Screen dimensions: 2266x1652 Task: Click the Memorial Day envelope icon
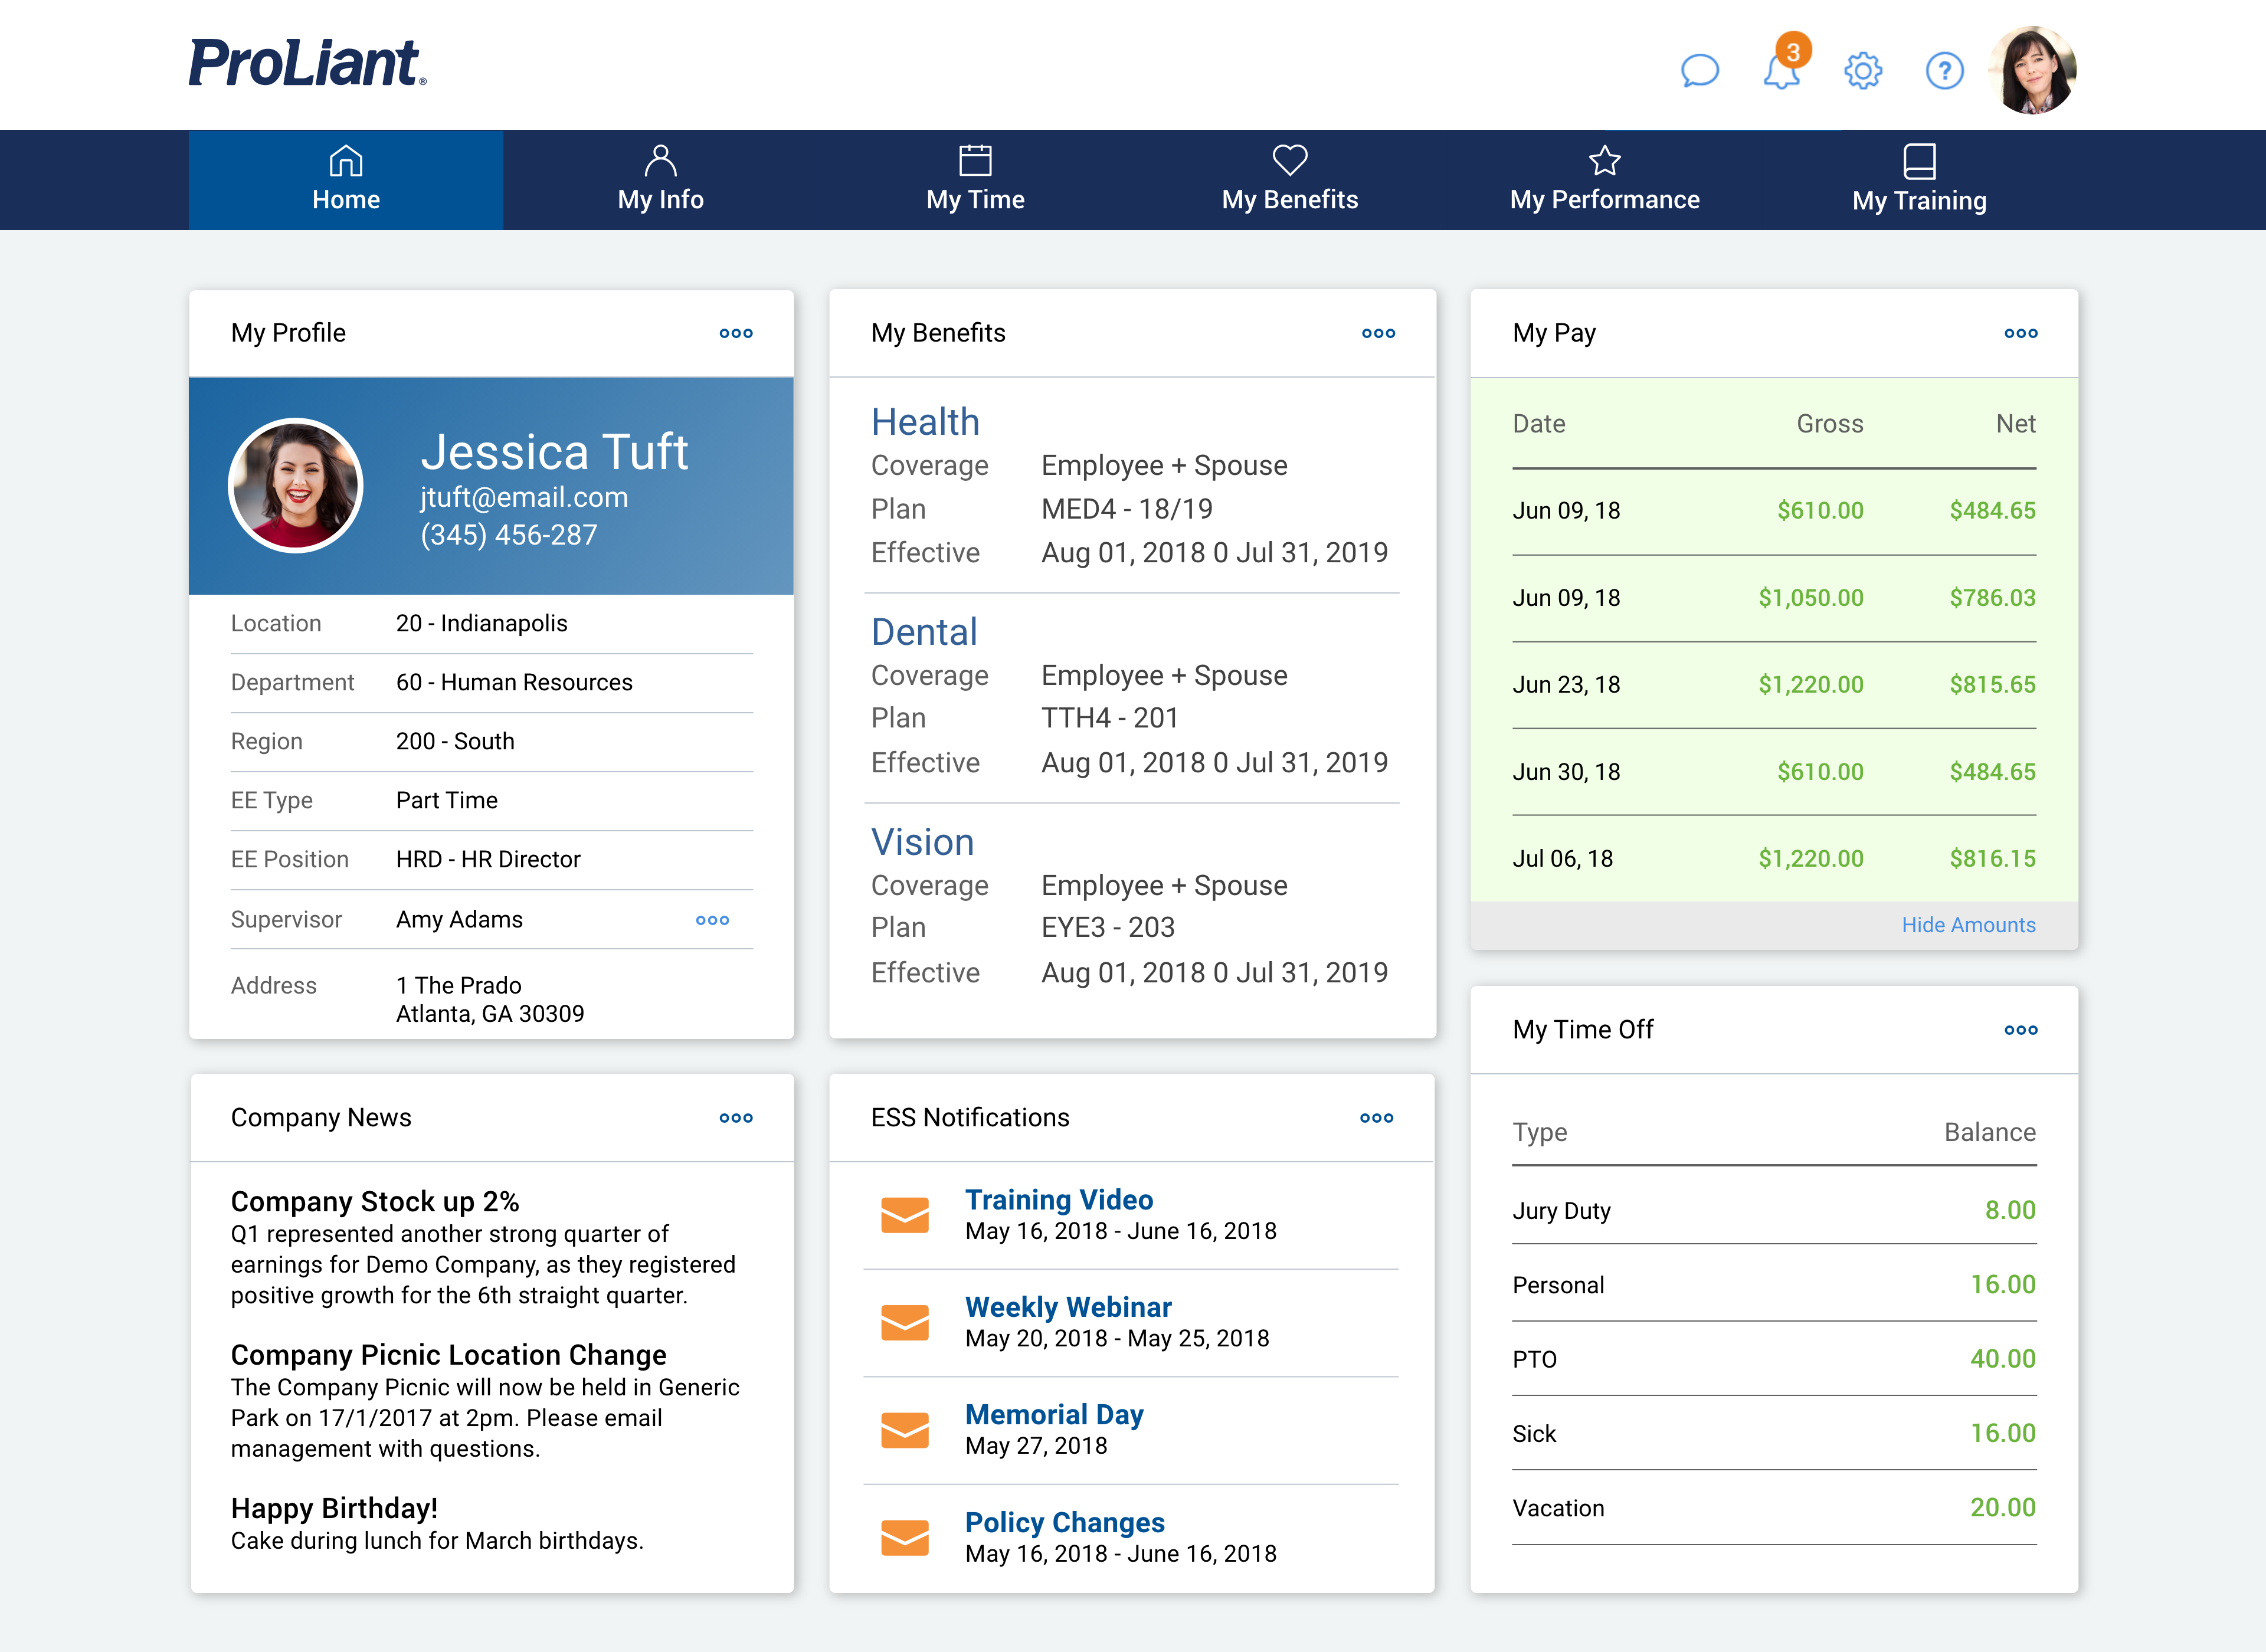(904, 1430)
